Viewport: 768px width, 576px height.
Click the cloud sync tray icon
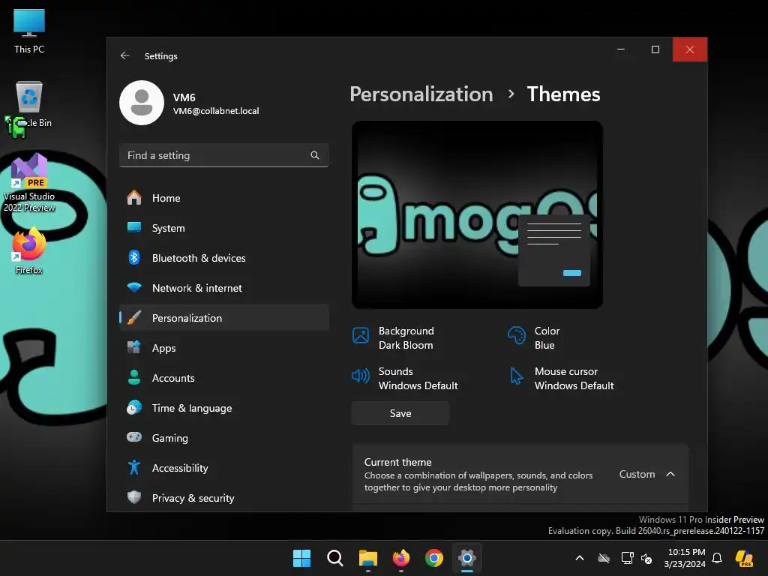pos(604,558)
